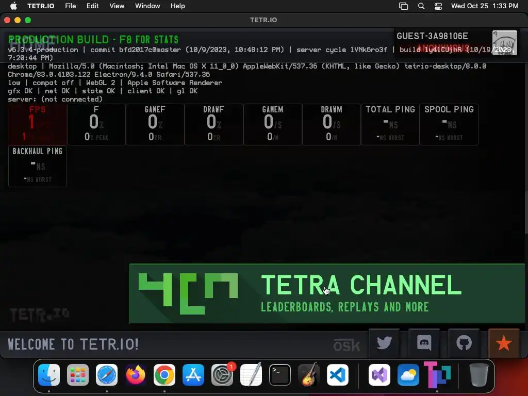This screenshot has width=528, height=396.
Task: Open Spotlight search in menu bar
Action: click(421, 6)
